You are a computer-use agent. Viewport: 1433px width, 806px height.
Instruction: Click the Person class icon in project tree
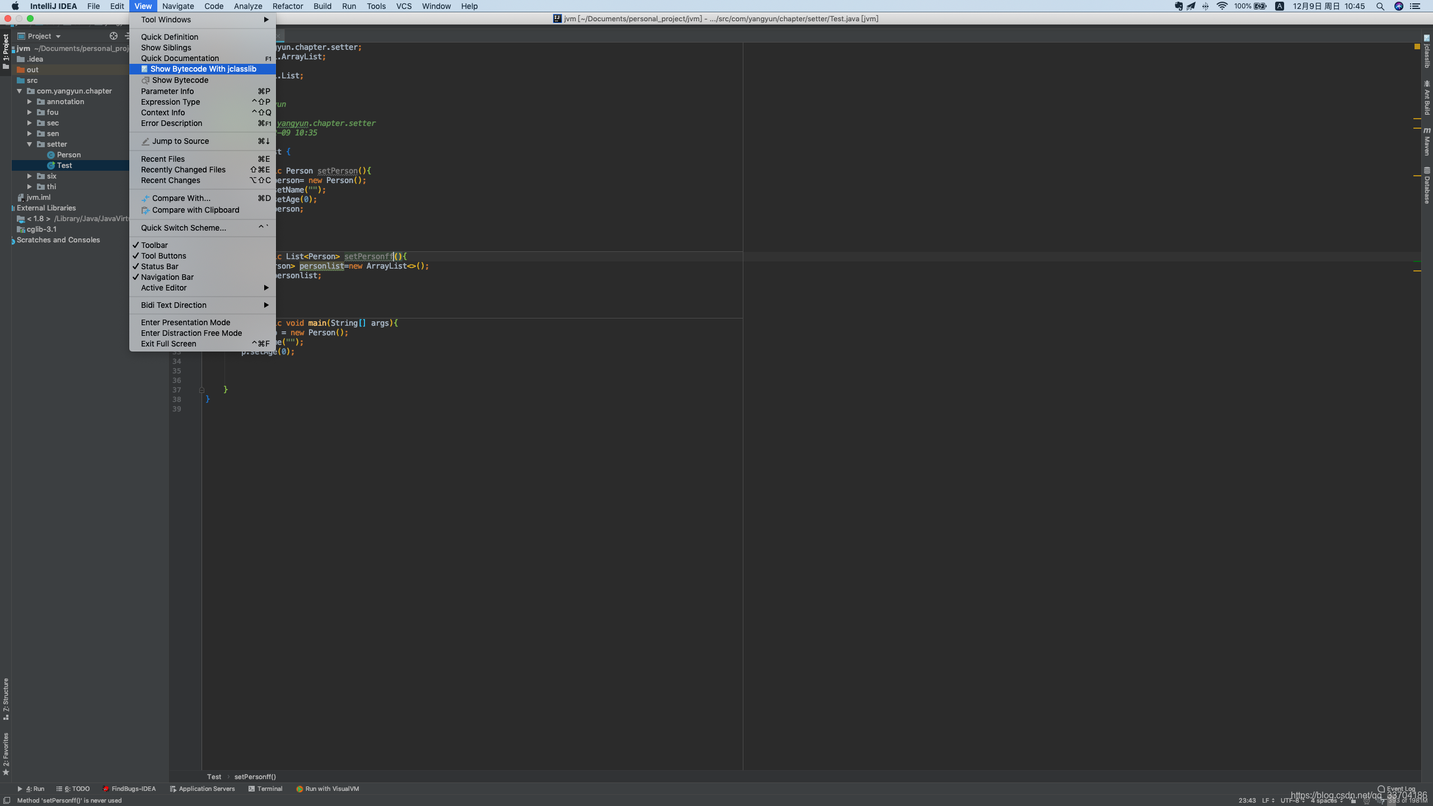click(51, 155)
